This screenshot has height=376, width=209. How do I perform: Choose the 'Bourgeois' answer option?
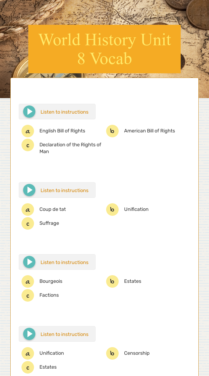tap(51, 281)
